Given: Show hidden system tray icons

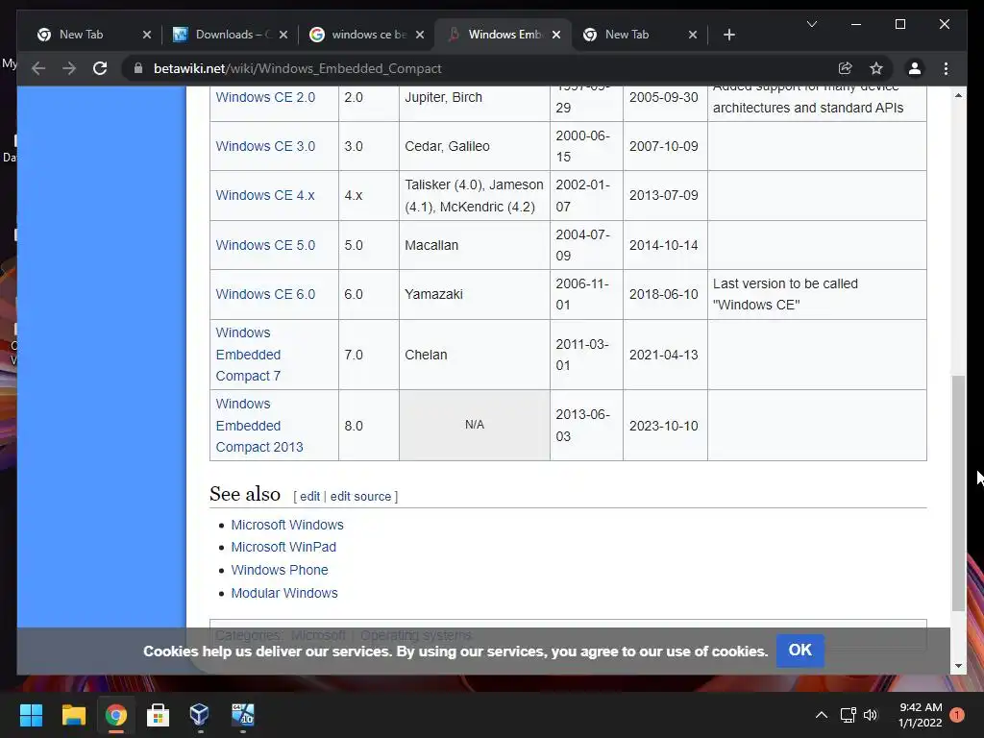Looking at the screenshot, I should click(821, 715).
